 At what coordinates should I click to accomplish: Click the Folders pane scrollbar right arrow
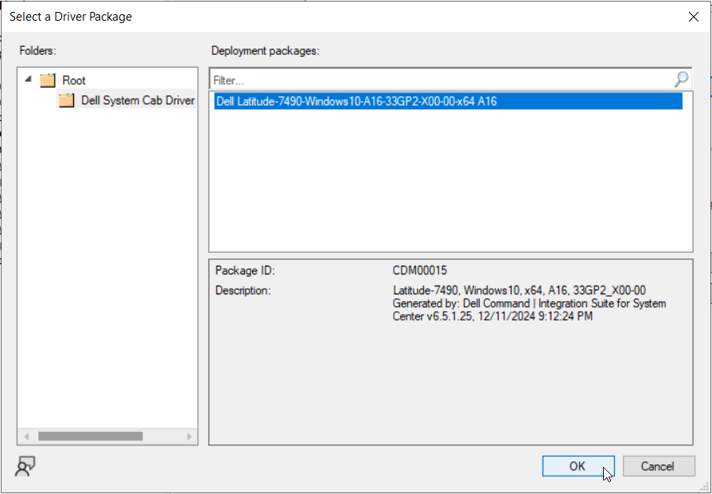[189, 436]
